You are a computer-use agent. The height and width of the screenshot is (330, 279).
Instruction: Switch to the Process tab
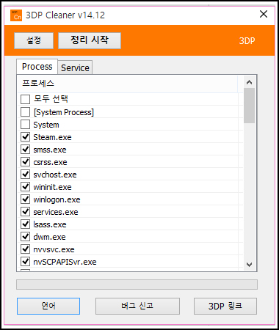[x=37, y=67]
